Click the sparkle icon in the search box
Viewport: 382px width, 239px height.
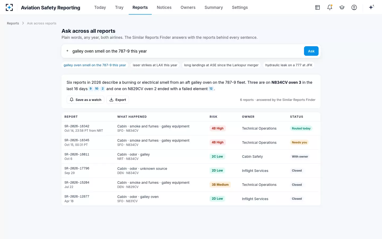pos(67,51)
